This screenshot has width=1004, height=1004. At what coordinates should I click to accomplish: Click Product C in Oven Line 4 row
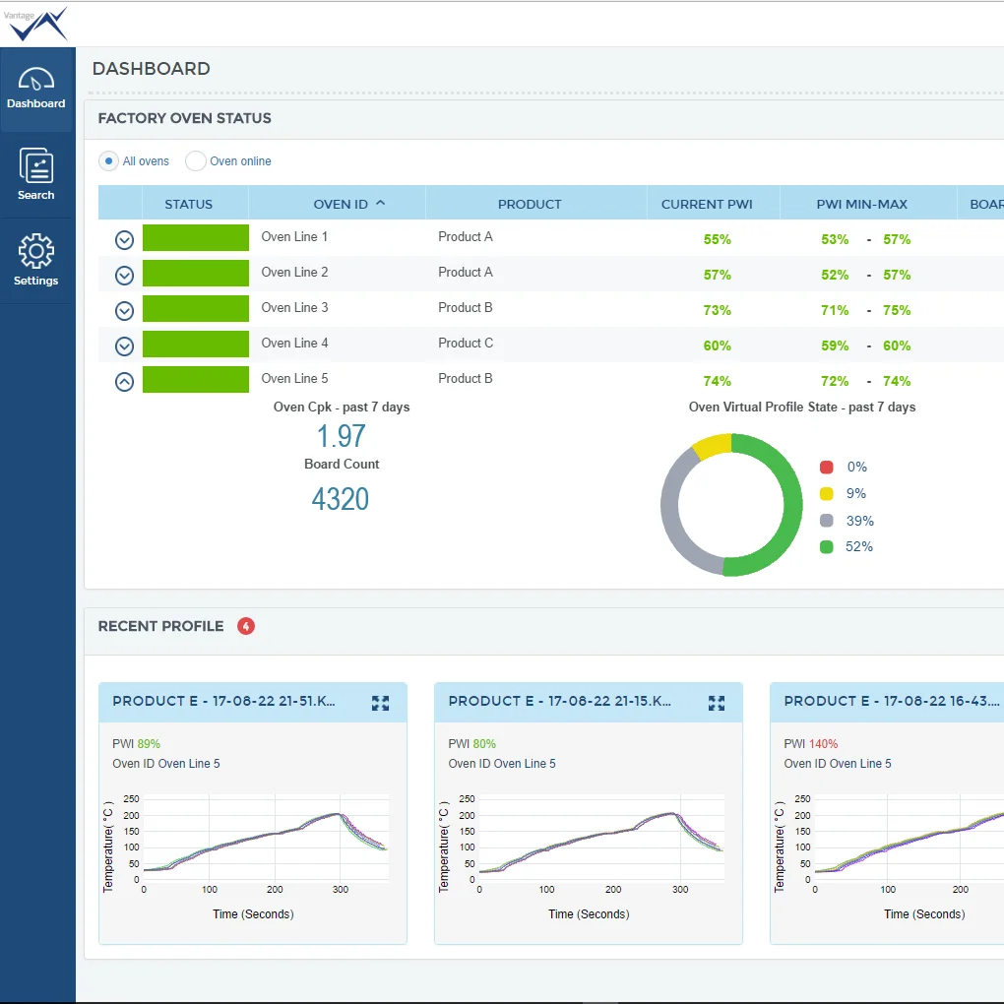point(466,344)
